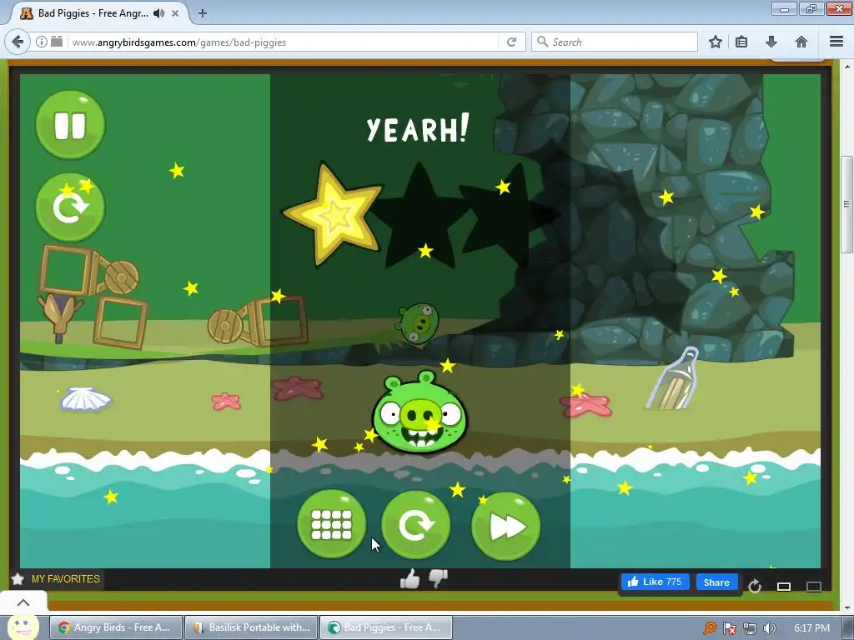Viewport: 854px width, 640px height.
Task: Open the level selection grid button
Action: click(331, 525)
